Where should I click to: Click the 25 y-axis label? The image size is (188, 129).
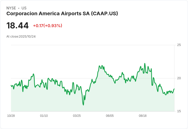click(x=179, y=45)
